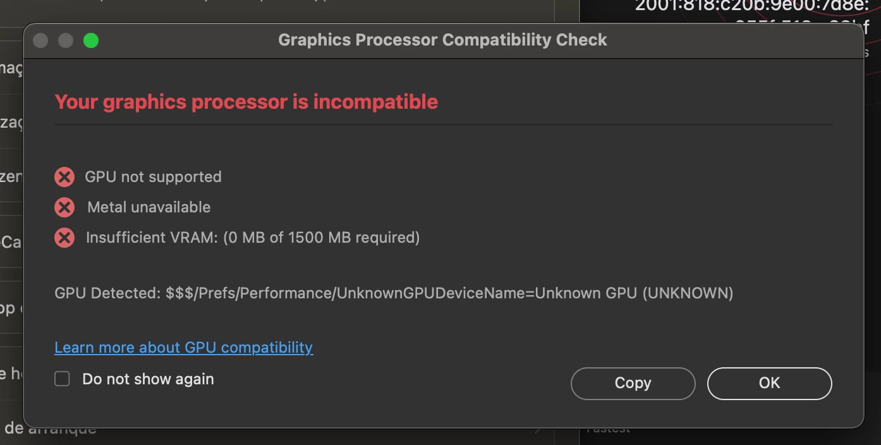881x445 pixels.
Task: Click the error icon next to Metal unavailable
Action: click(x=64, y=207)
